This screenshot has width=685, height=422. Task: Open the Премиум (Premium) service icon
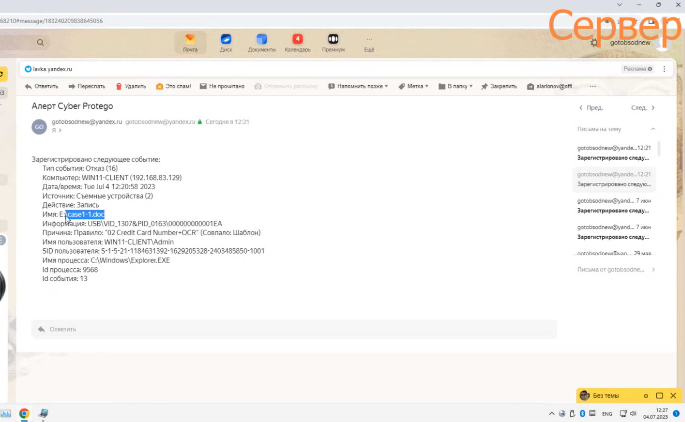333,43
